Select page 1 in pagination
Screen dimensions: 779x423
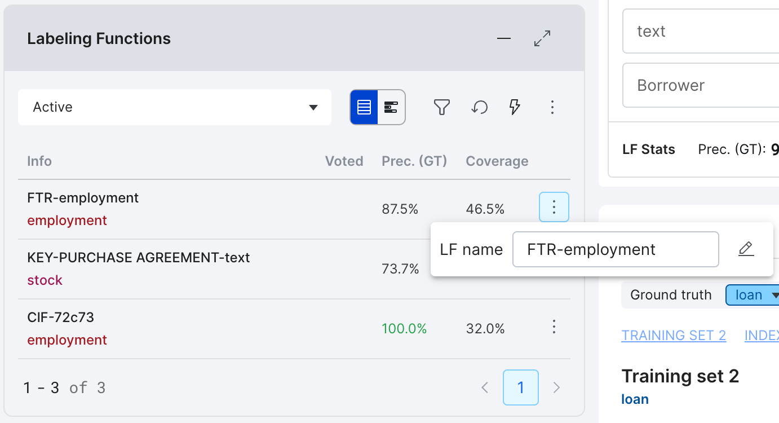[521, 387]
